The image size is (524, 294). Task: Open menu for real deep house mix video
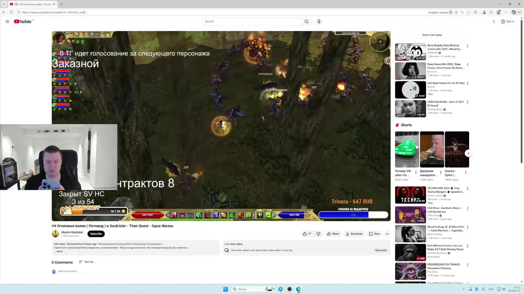(468, 83)
